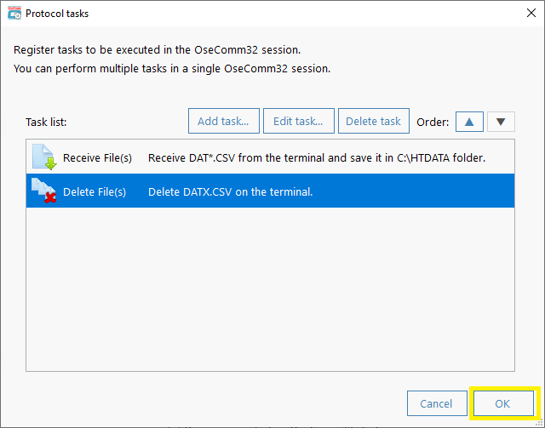Close the Protocol tasks window
Viewport: 545px width, 428px height.
tap(531, 14)
